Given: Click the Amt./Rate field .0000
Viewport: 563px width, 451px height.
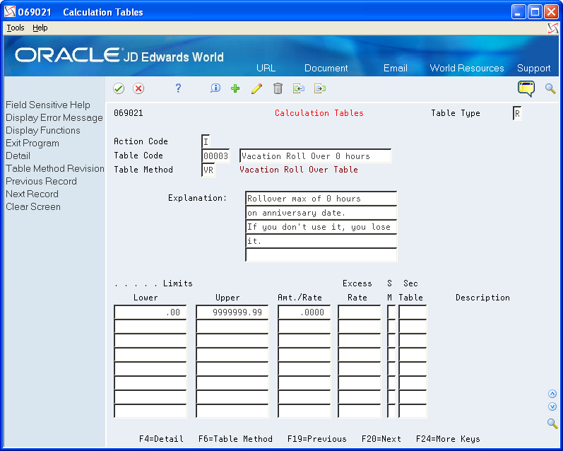Looking at the screenshot, I should (x=304, y=312).
